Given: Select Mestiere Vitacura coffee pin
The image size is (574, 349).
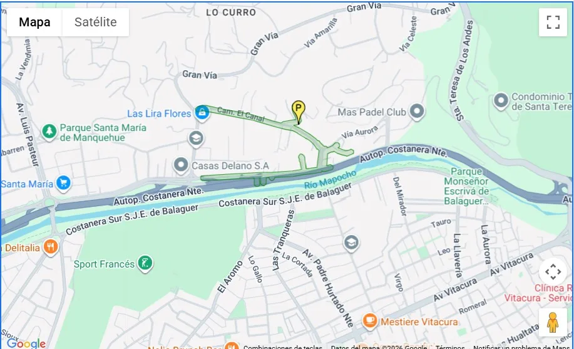Looking at the screenshot, I should [x=370, y=321].
